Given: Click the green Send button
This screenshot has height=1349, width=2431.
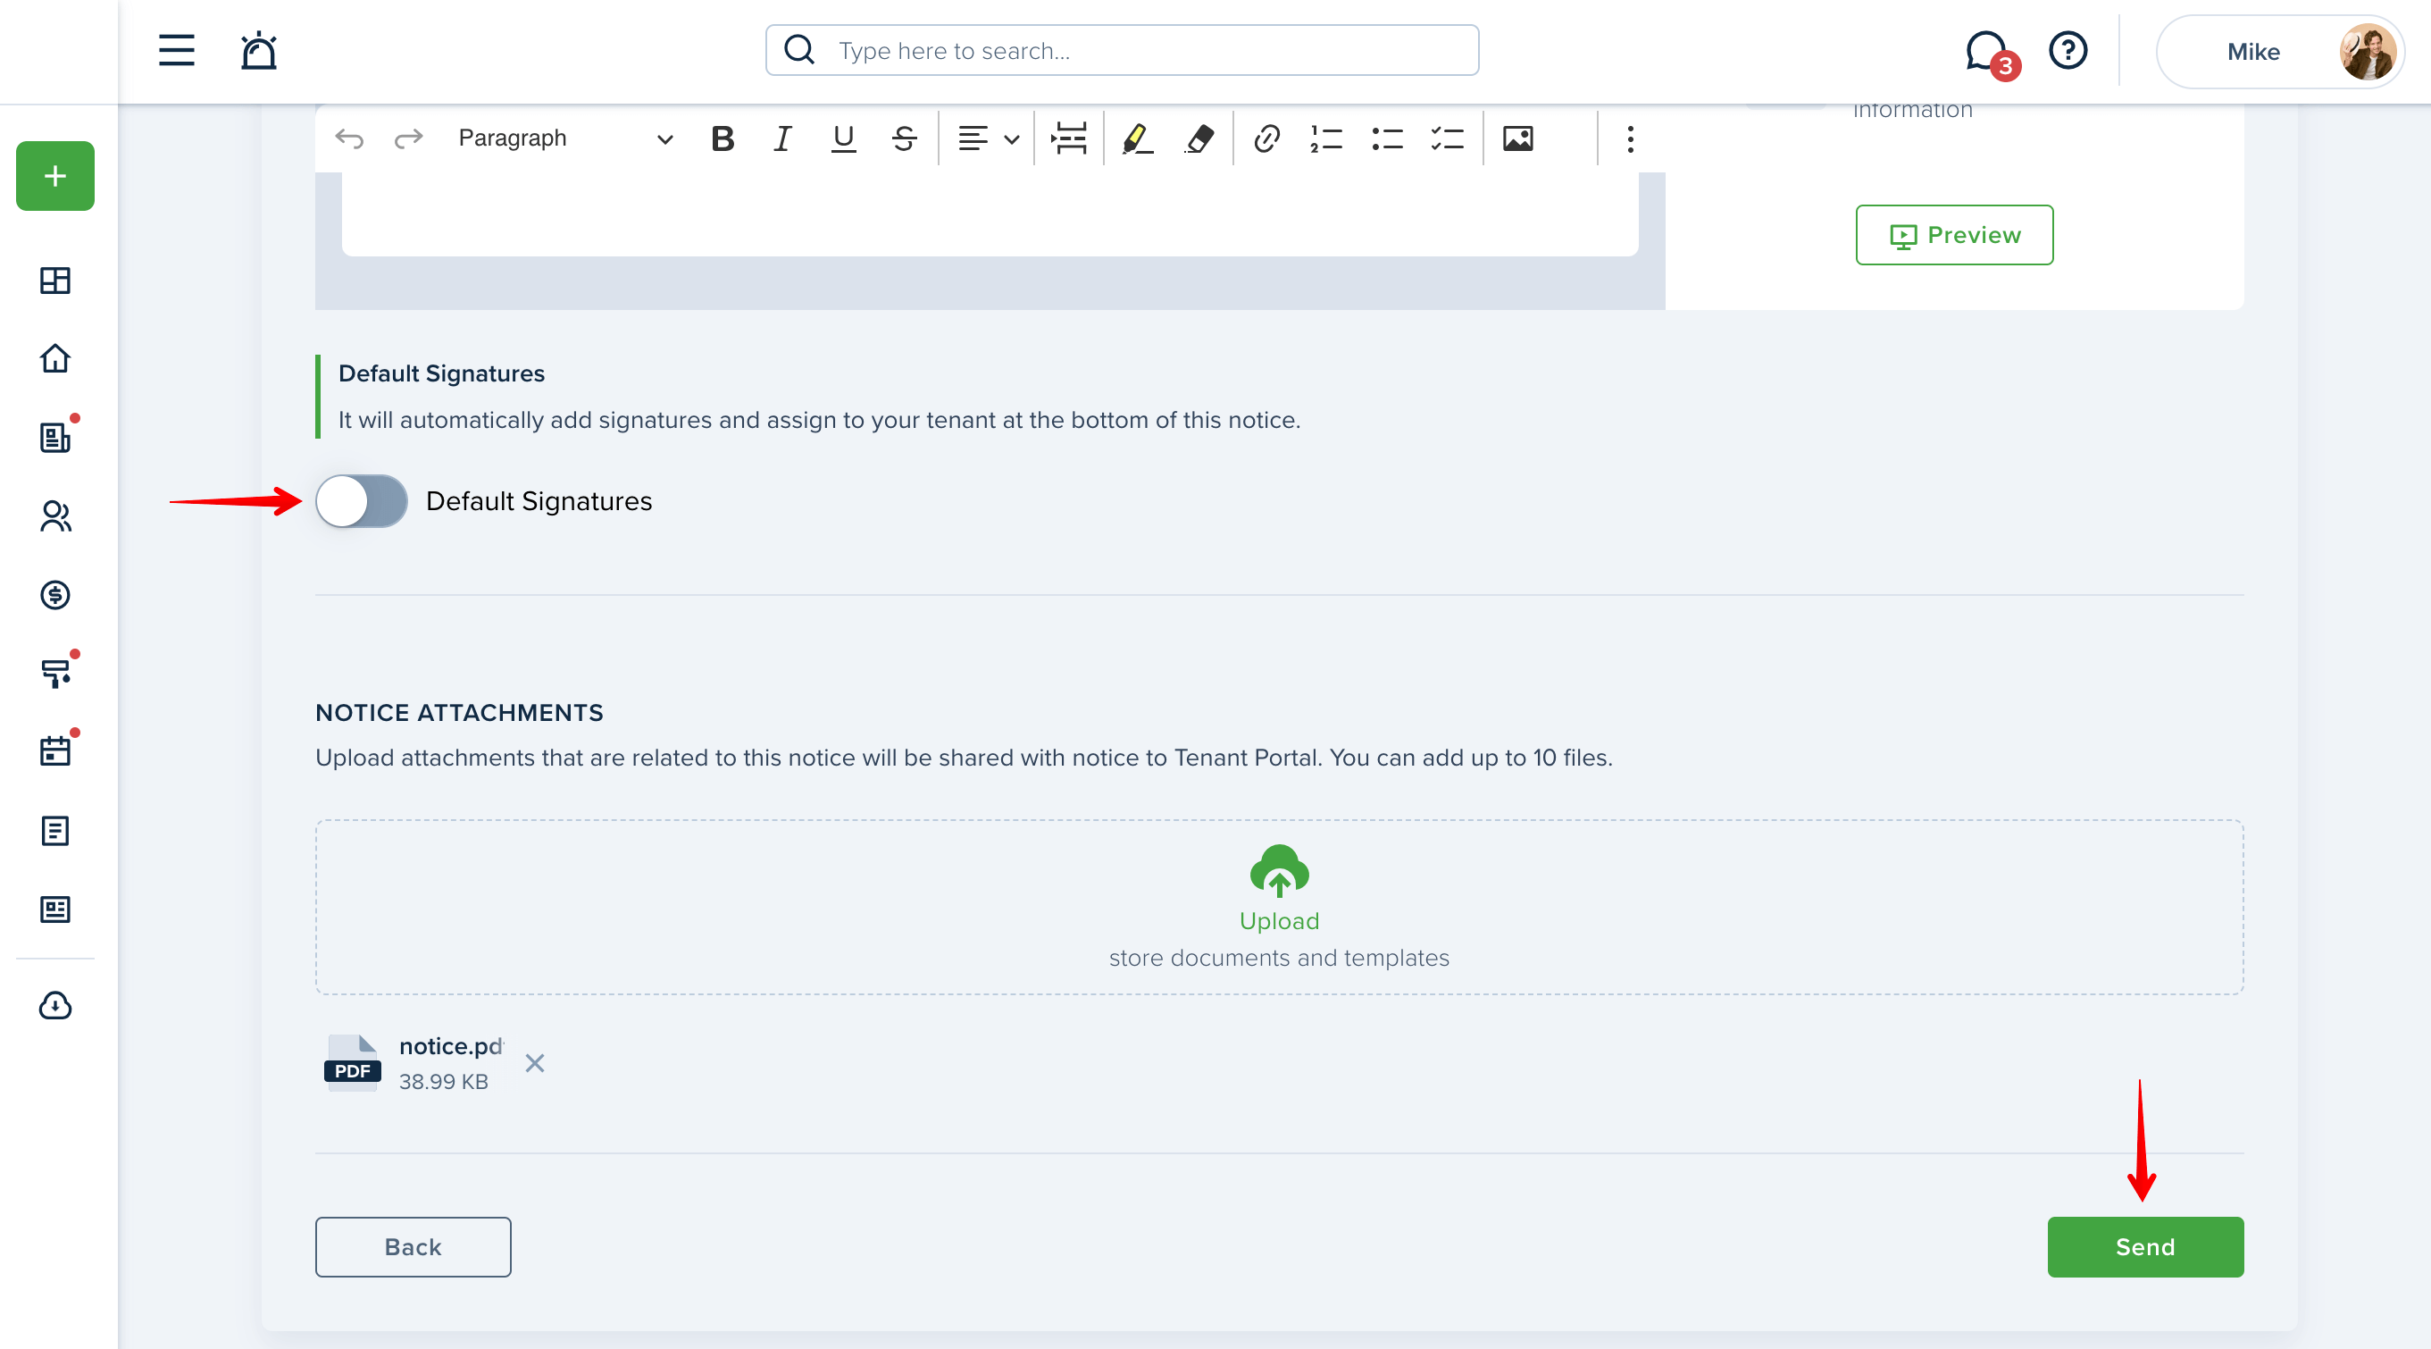Looking at the screenshot, I should coord(2145,1246).
